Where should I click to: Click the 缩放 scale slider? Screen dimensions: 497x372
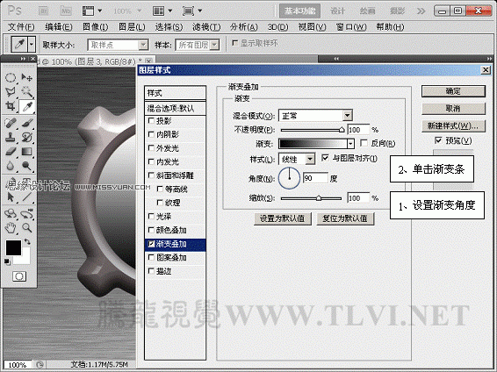pos(312,198)
